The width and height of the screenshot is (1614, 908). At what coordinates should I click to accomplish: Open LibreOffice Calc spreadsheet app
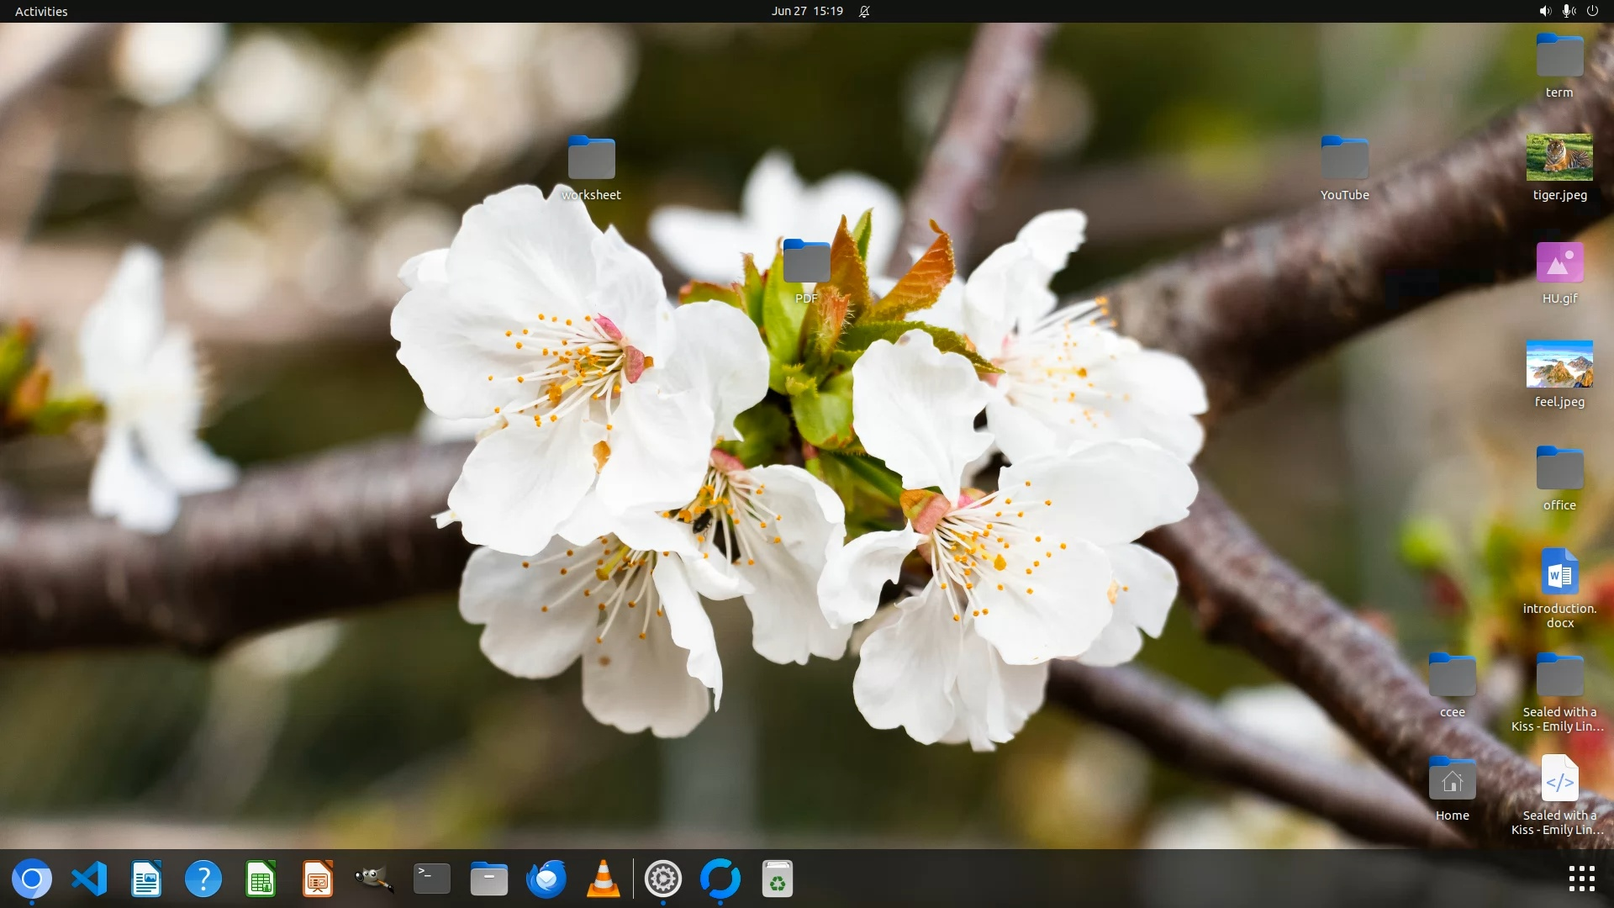point(261,879)
